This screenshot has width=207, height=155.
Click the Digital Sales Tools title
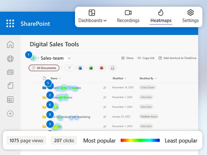click(x=54, y=44)
